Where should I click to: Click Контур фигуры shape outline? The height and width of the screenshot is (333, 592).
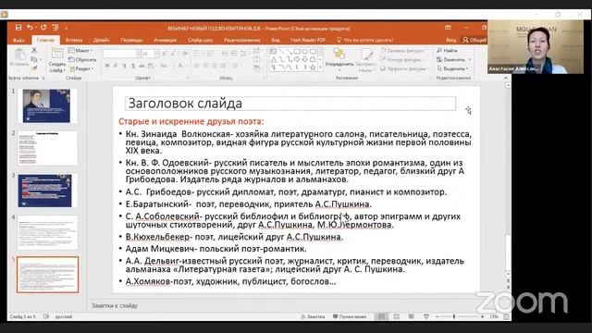click(401, 59)
